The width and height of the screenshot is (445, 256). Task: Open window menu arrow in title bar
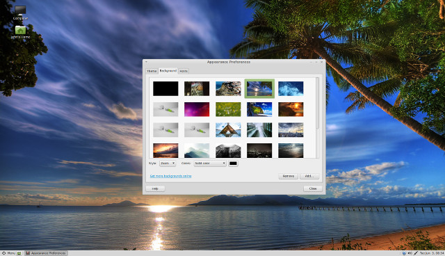[x=146, y=62]
